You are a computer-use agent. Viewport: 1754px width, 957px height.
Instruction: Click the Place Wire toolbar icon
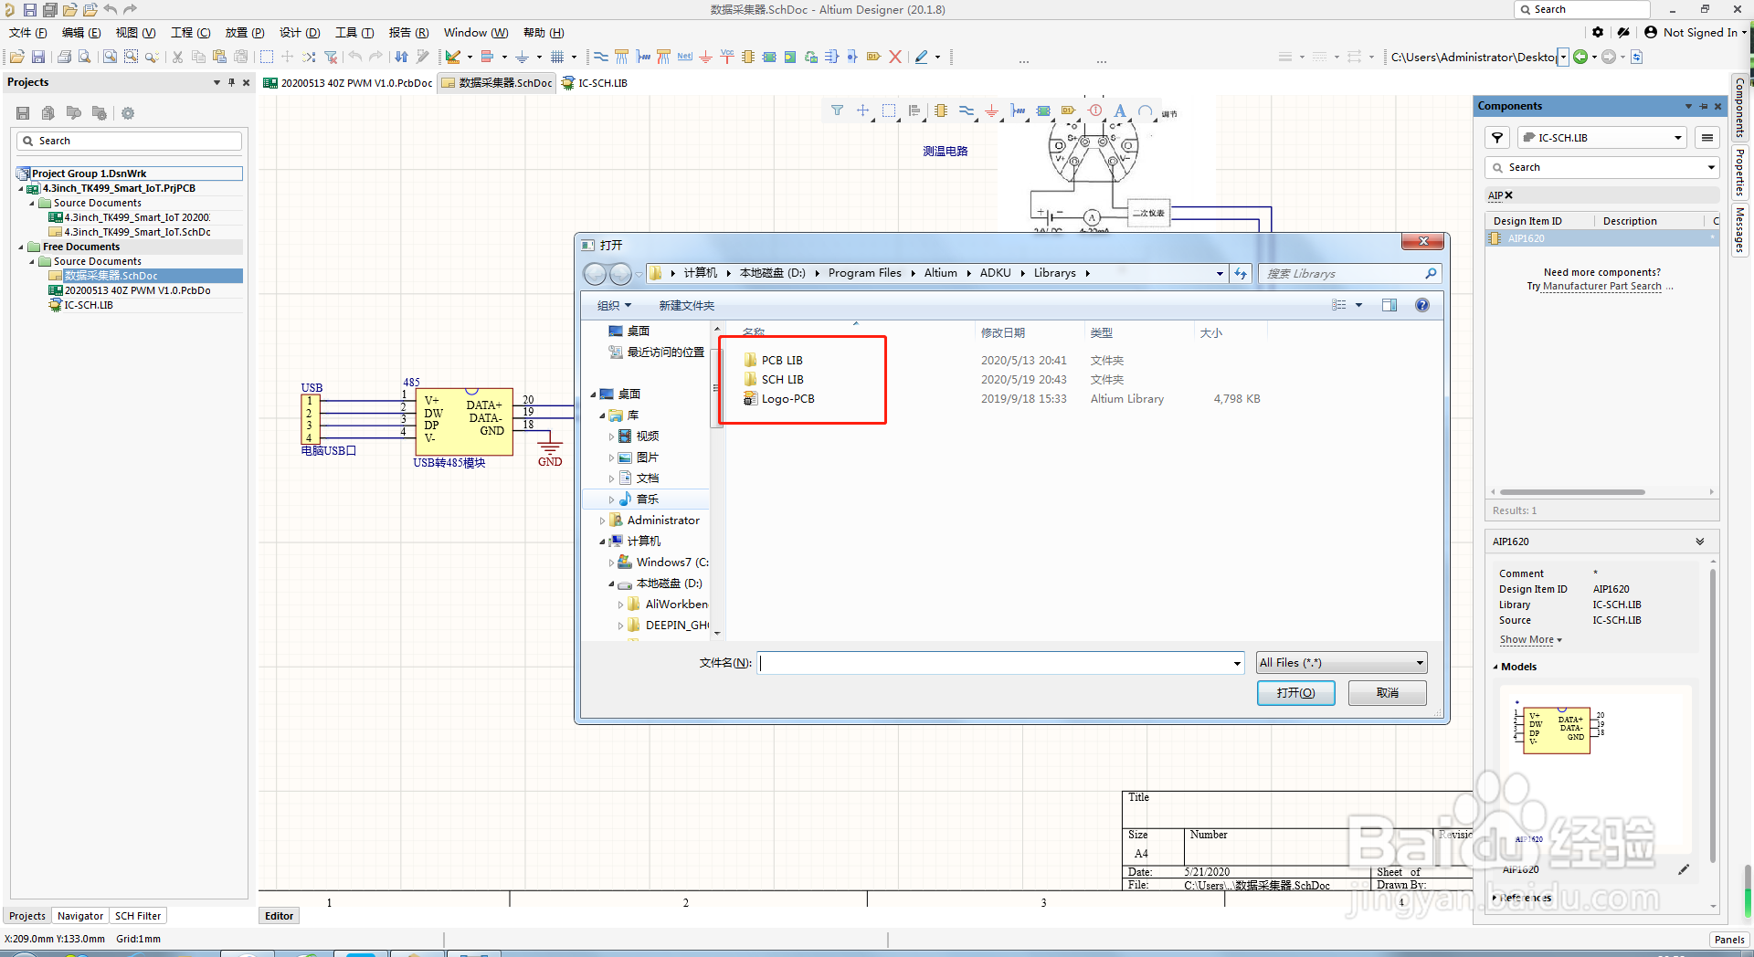601,57
